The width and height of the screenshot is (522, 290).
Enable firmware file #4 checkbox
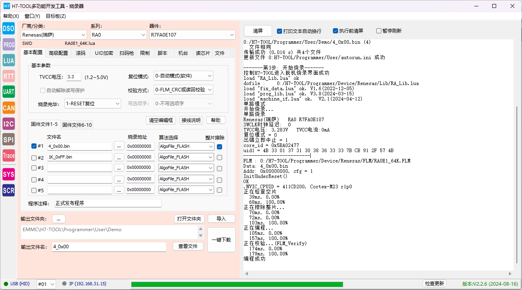coord(34,179)
